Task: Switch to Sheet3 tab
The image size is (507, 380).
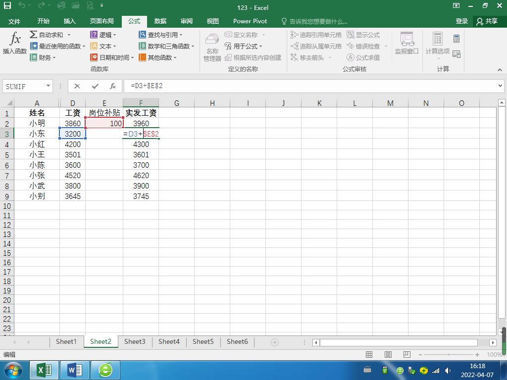Action: tap(135, 341)
